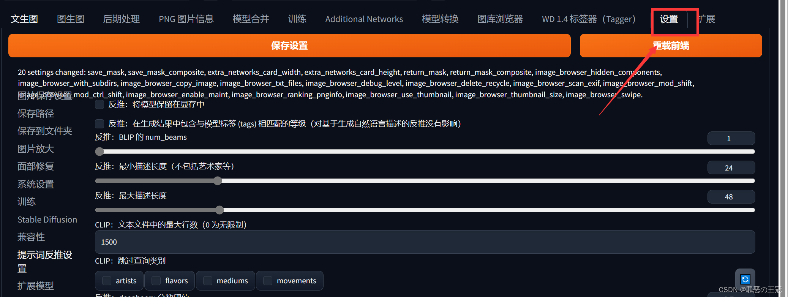The image size is (788, 297).
Task: Open the PNG 图片信息 tab
Action: click(186, 19)
